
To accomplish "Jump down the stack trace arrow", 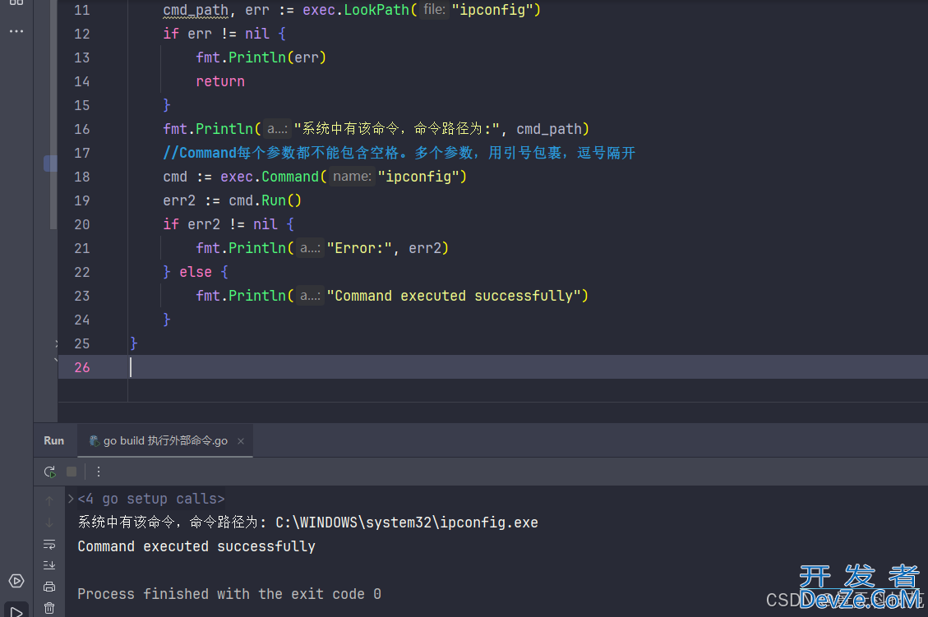I will pos(49,523).
